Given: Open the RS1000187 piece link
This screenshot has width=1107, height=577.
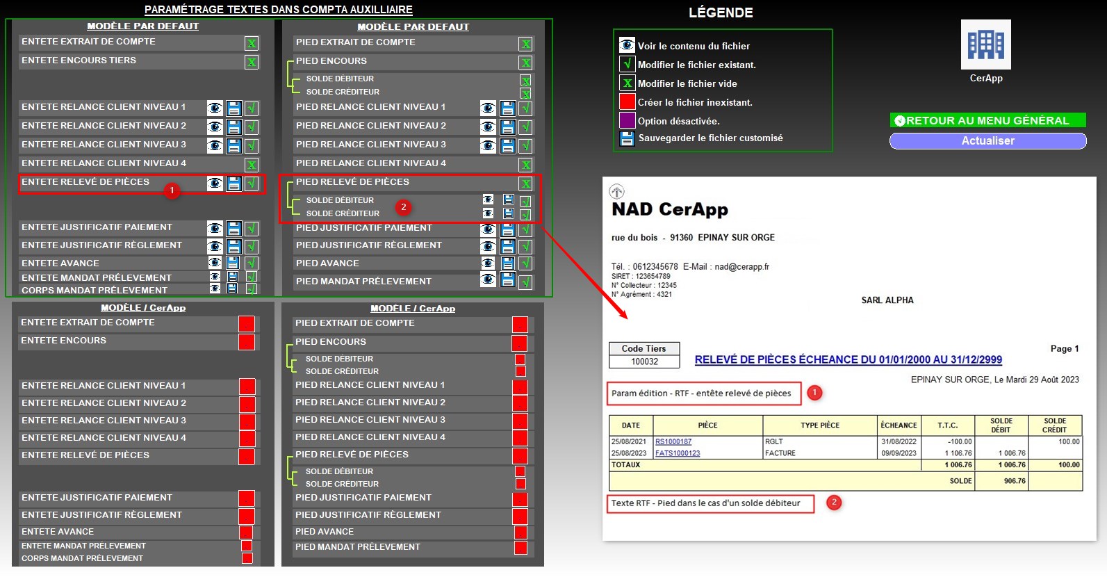Looking at the screenshot, I should (673, 441).
